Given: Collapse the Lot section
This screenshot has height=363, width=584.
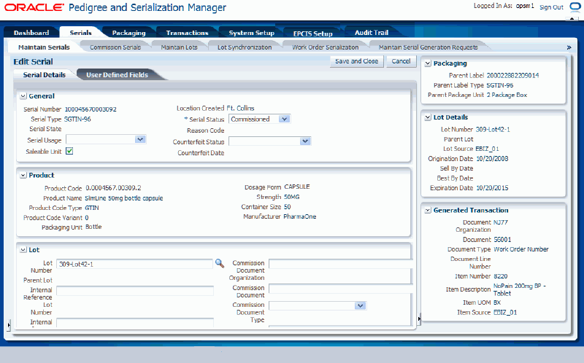Looking at the screenshot, I should (23, 250).
